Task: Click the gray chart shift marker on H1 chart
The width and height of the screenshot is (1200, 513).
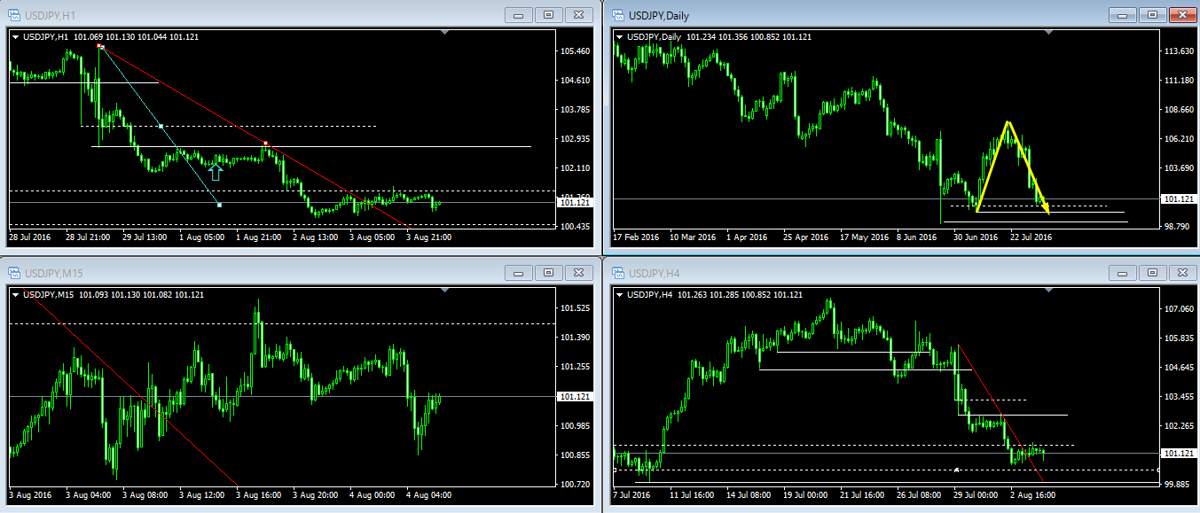Action: tap(444, 33)
